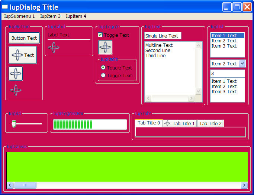Click the atom image in IupLabel frame

pos(54,47)
